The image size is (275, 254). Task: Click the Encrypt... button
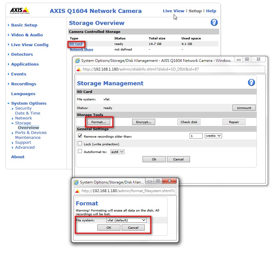click(x=144, y=122)
